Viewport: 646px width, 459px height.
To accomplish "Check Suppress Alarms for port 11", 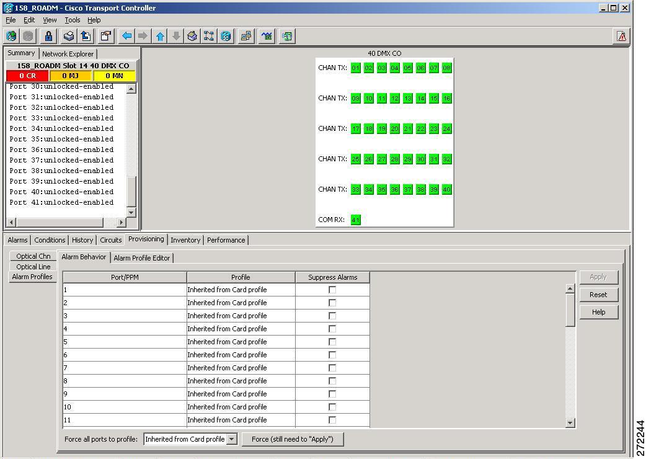I will 332,421.
